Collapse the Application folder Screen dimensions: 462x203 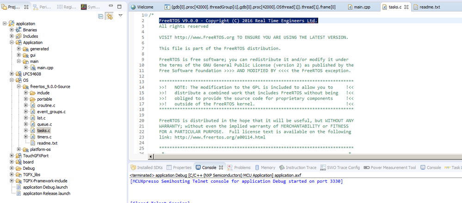pos(12,42)
